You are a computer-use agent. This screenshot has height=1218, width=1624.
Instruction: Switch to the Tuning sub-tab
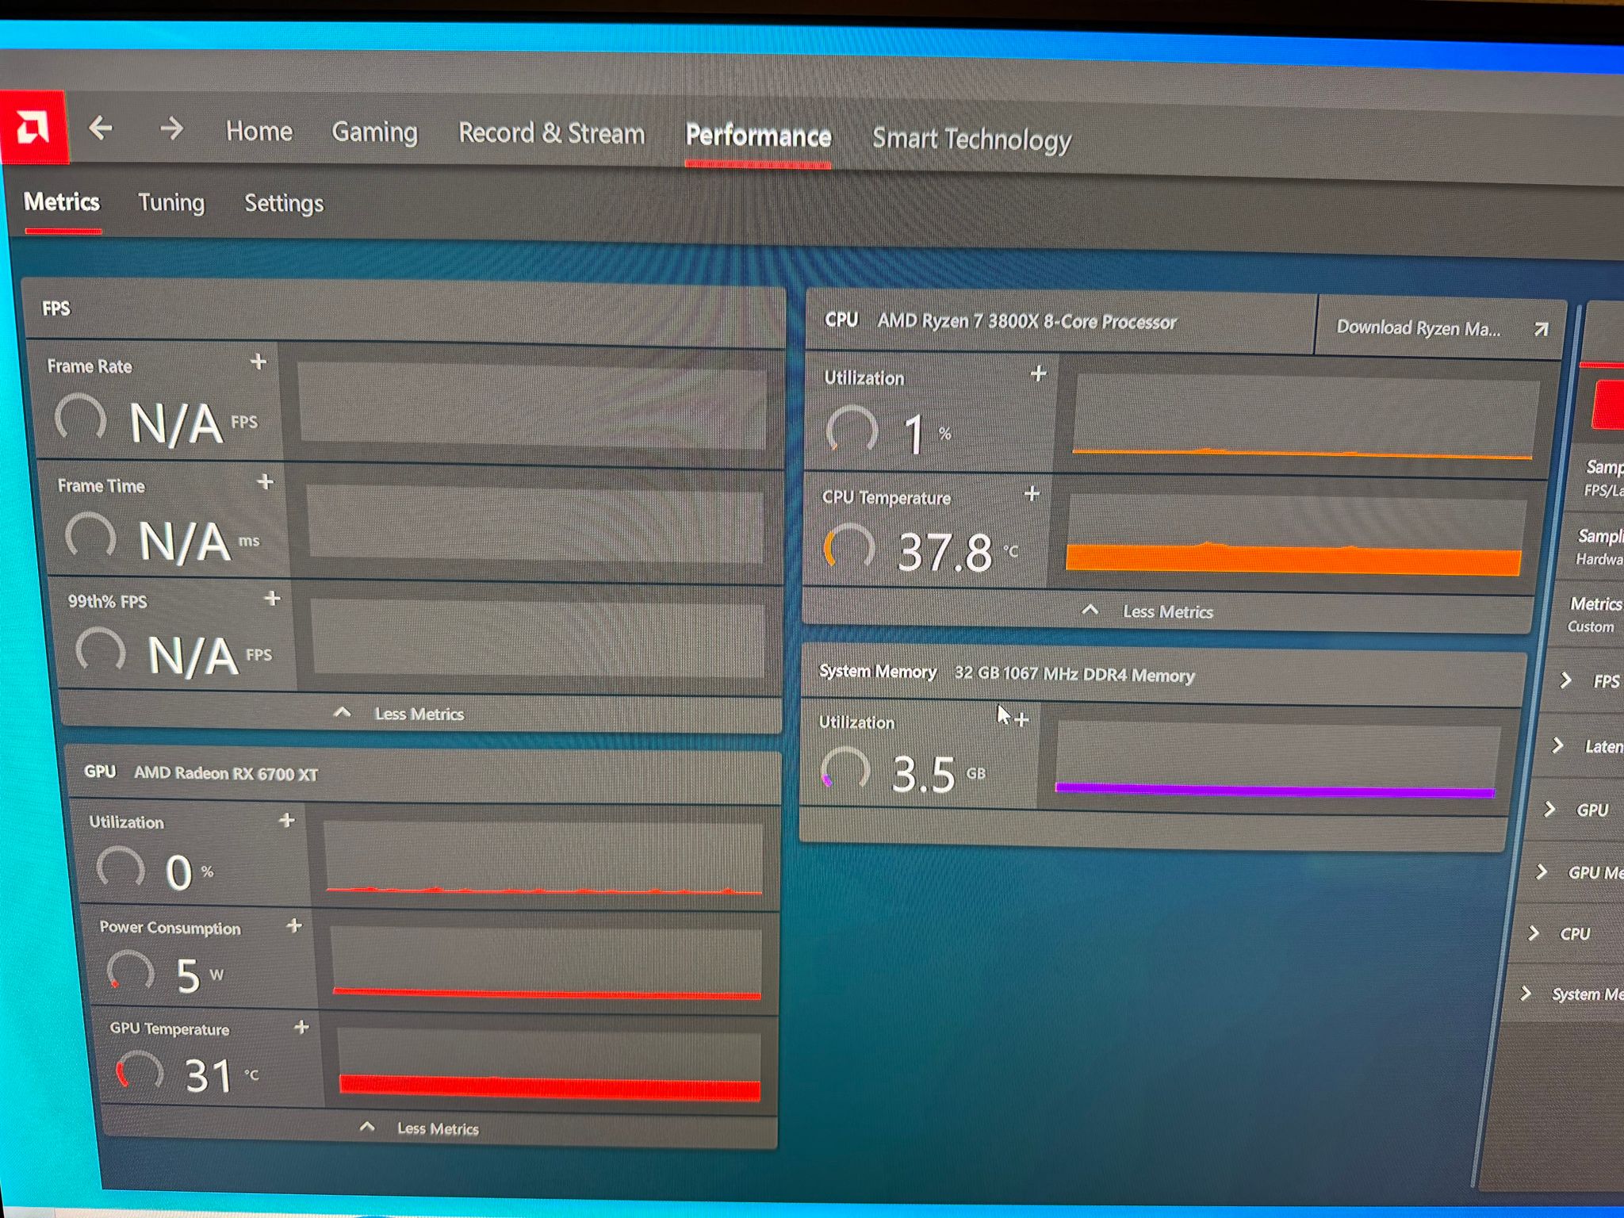(171, 203)
